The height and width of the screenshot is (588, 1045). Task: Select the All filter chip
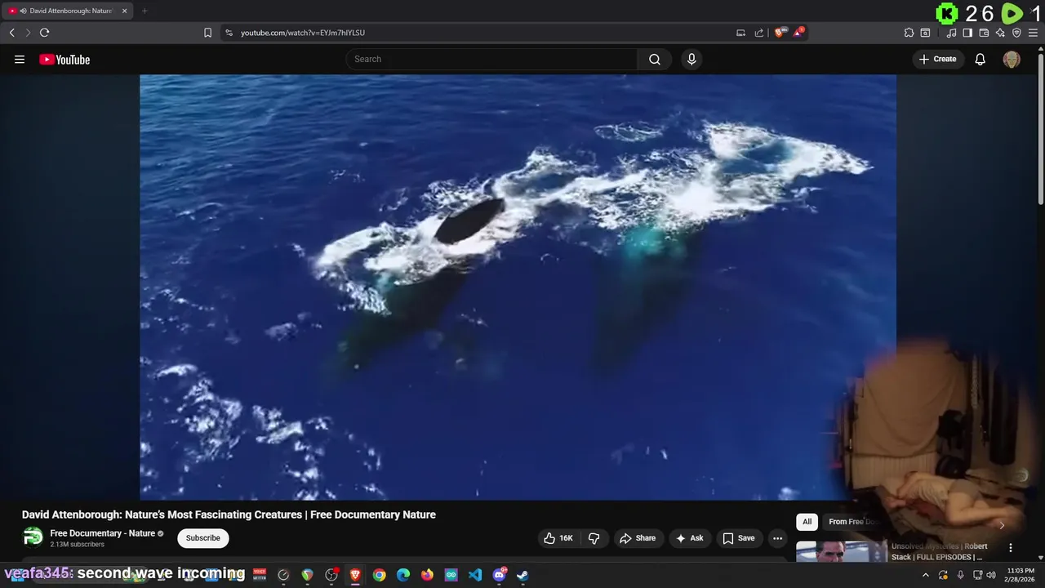point(807,522)
